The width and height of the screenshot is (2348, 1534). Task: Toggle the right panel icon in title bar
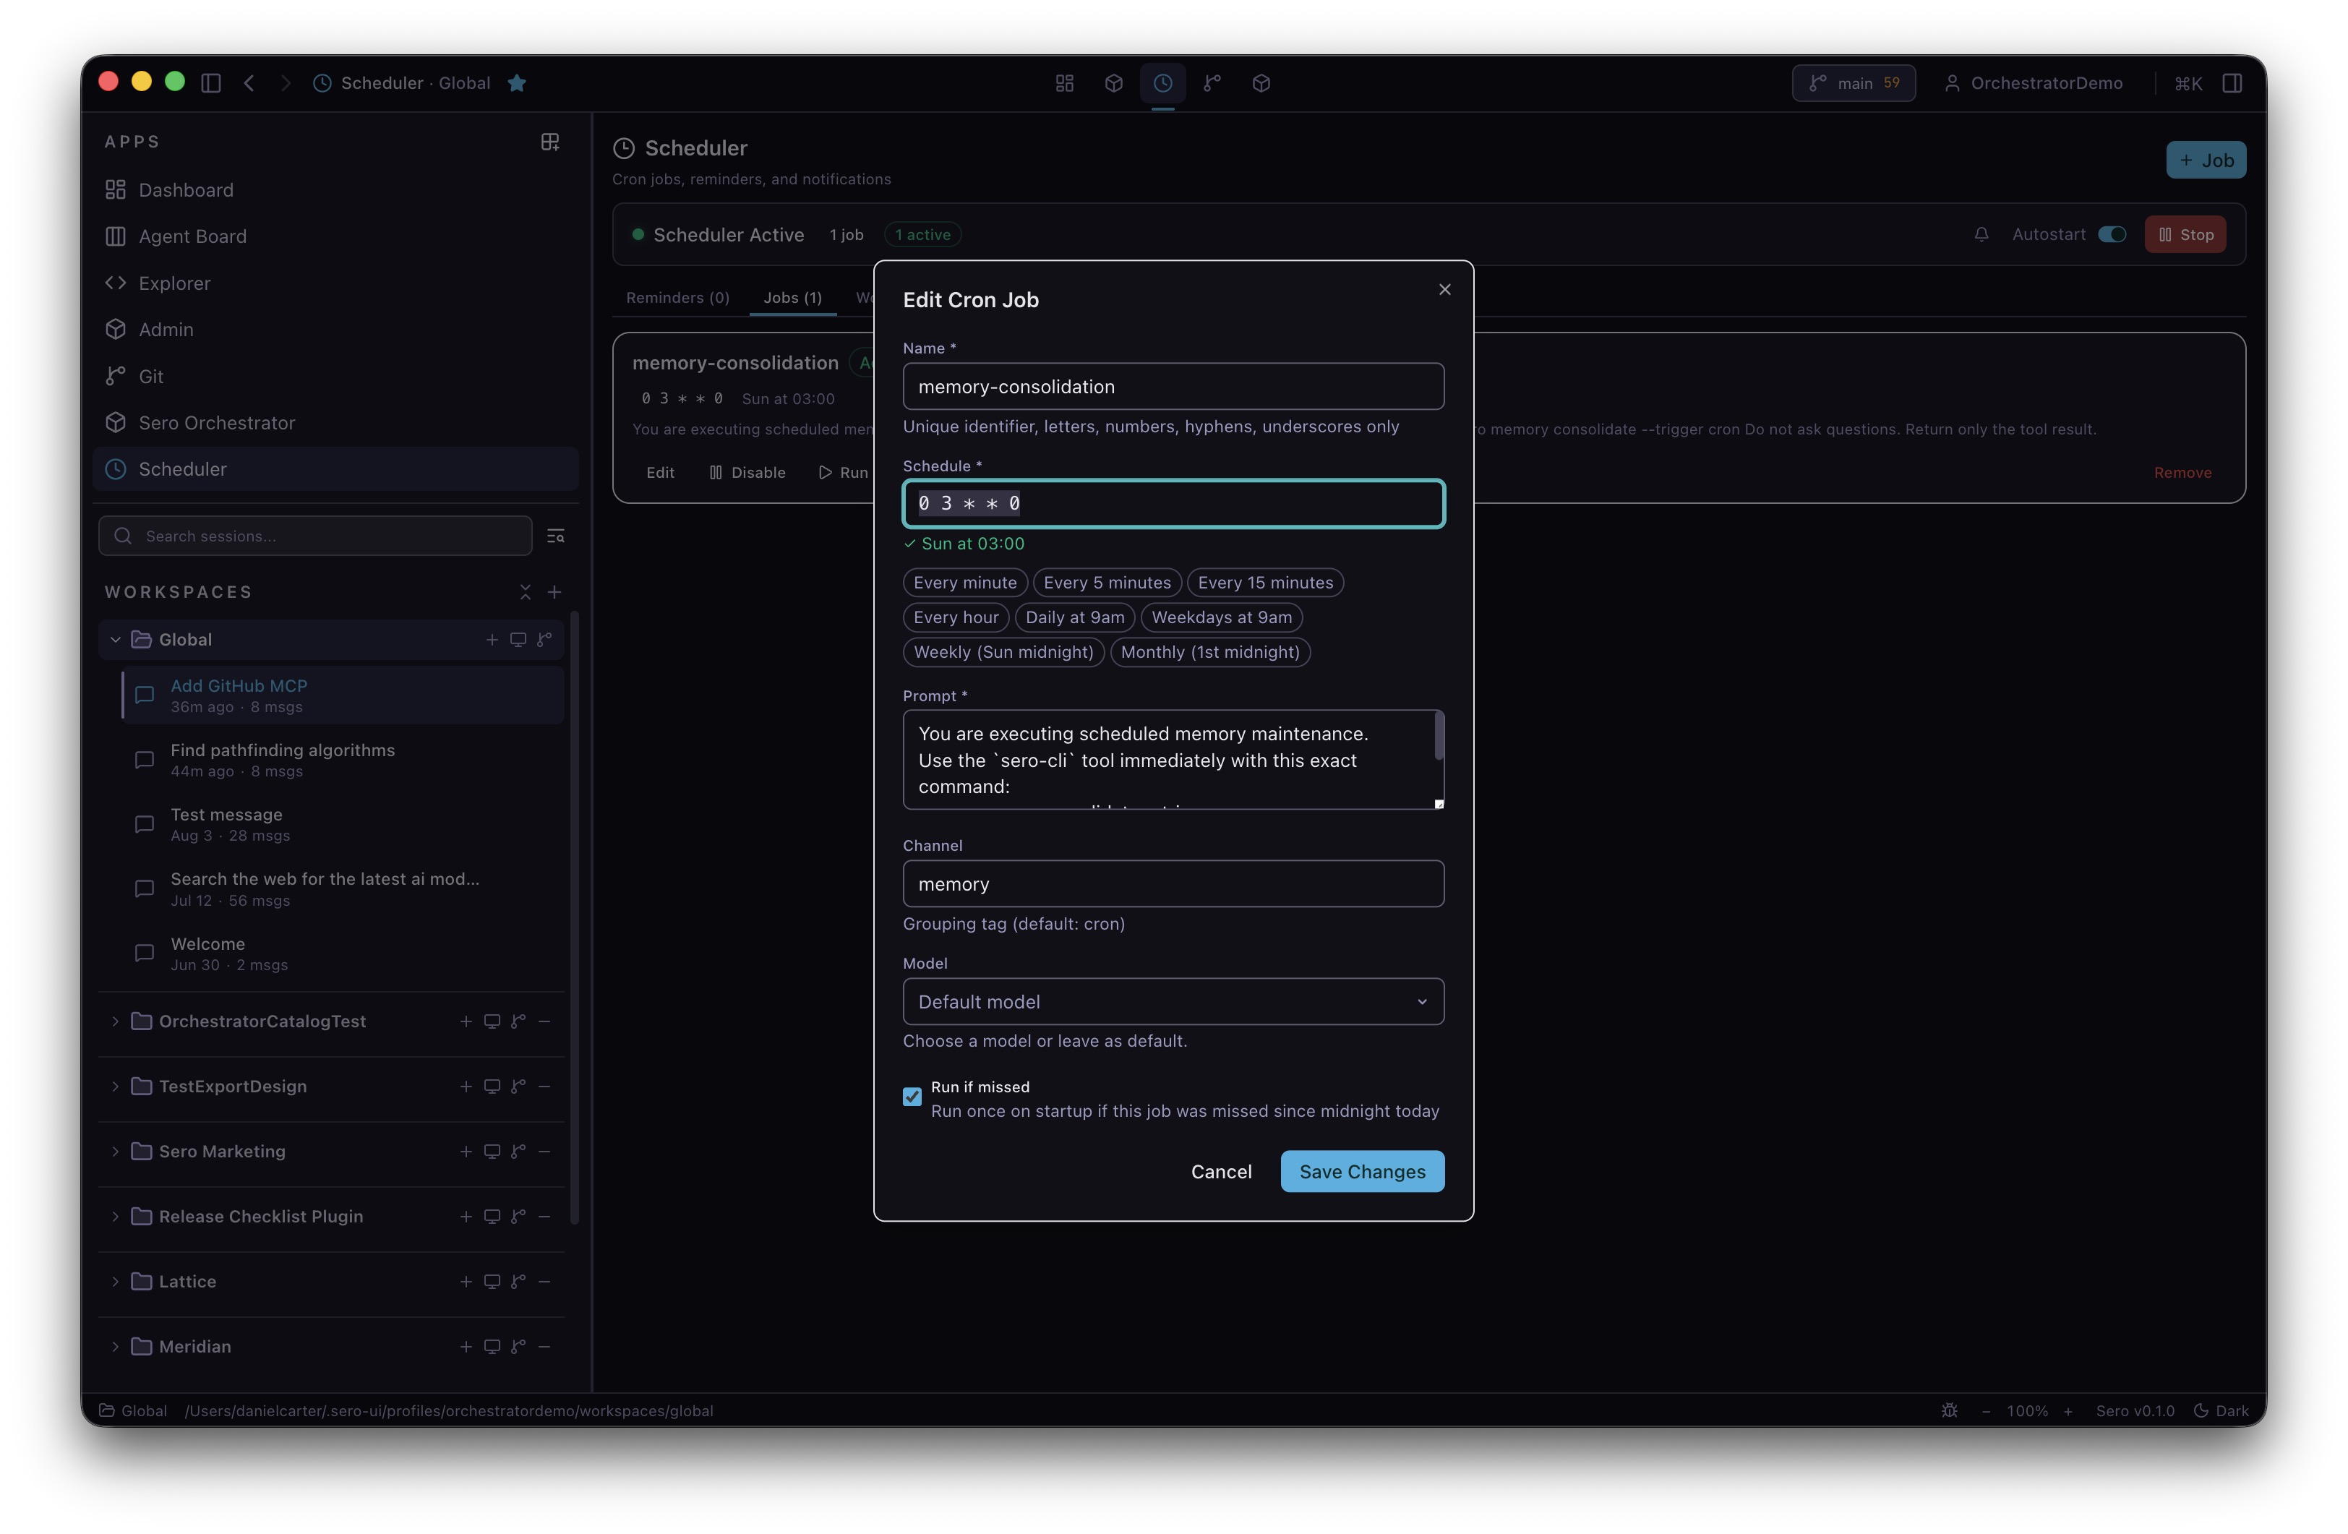point(2232,83)
